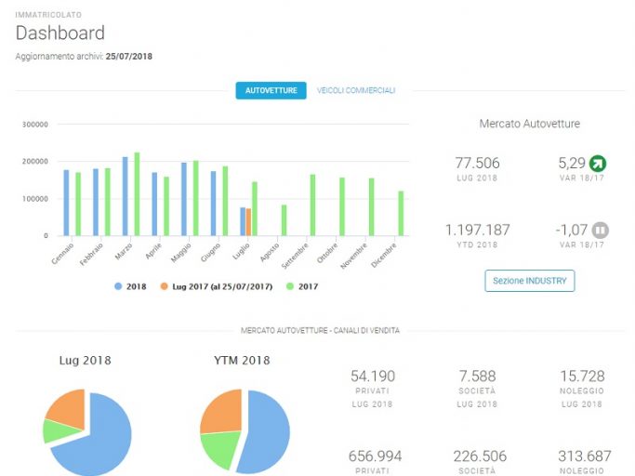Click the blue Luglio 2018 bar
This screenshot has width=635, height=476.
(243, 221)
